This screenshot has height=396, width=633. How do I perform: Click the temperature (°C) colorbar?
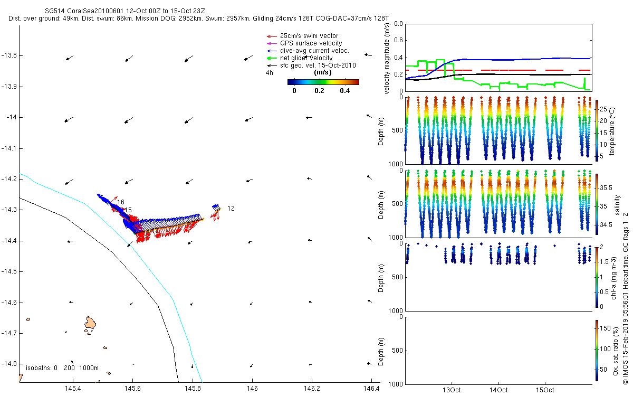tap(597, 130)
